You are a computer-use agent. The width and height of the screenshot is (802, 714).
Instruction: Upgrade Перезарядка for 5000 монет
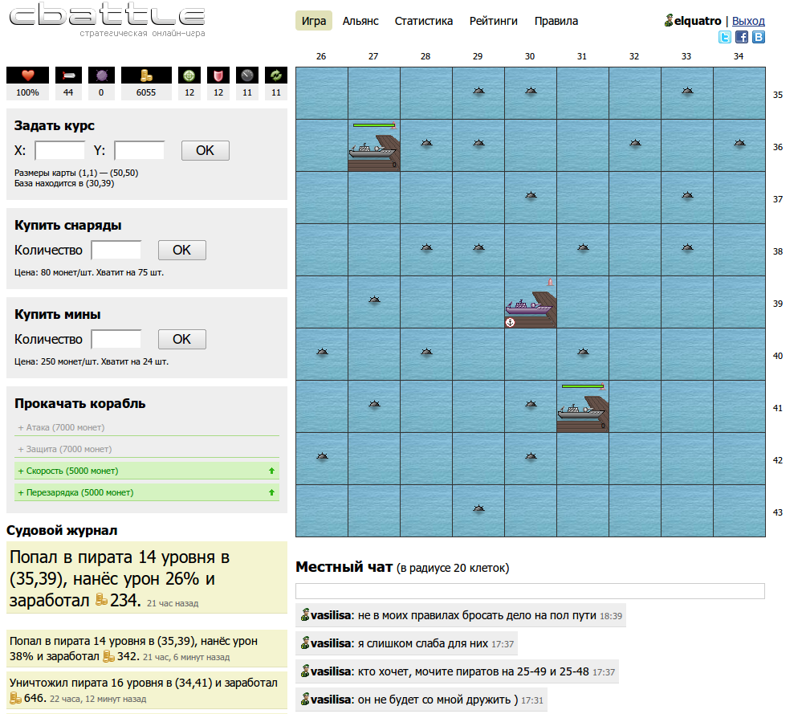pos(147,492)
